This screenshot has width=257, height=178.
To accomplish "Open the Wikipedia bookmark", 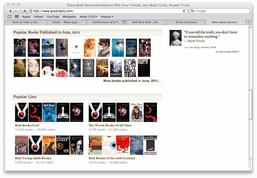I will (69, 17).
